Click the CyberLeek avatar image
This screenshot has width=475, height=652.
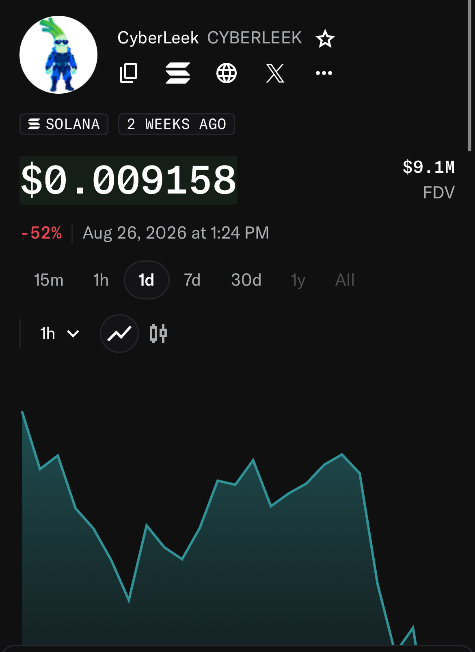click(58, 55)
